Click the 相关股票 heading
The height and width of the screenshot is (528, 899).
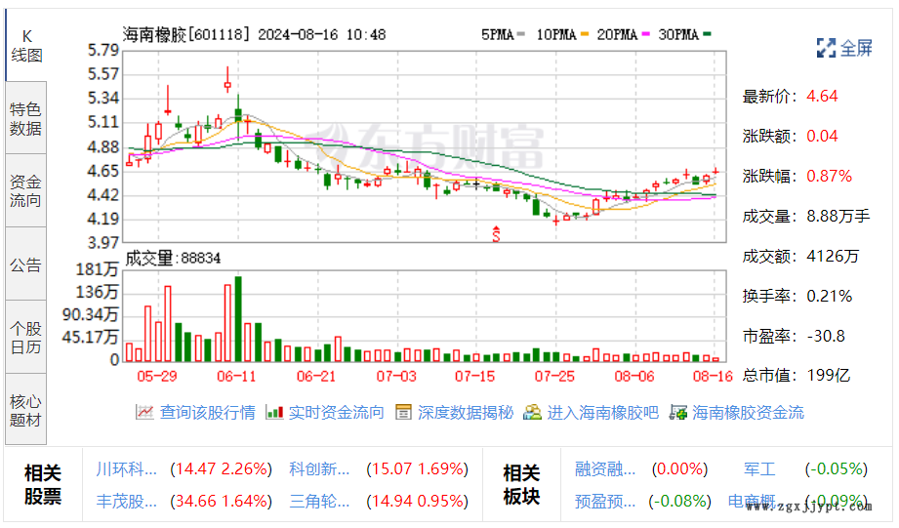point(42,484)
